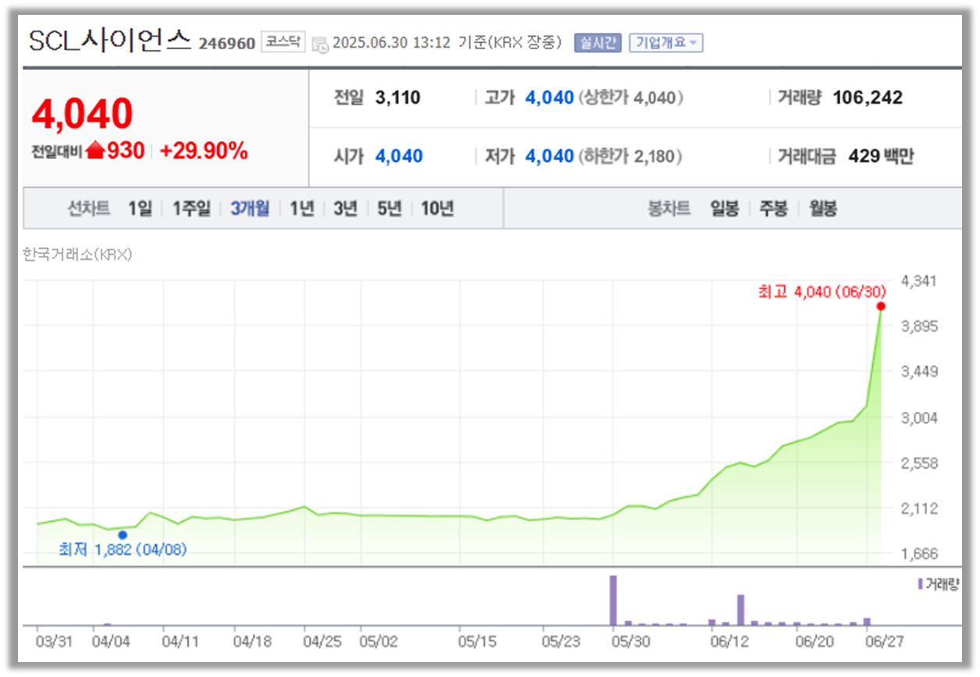Click the 최저 1,882 (04/08) label
980x677 pixels.
point(123,549)
